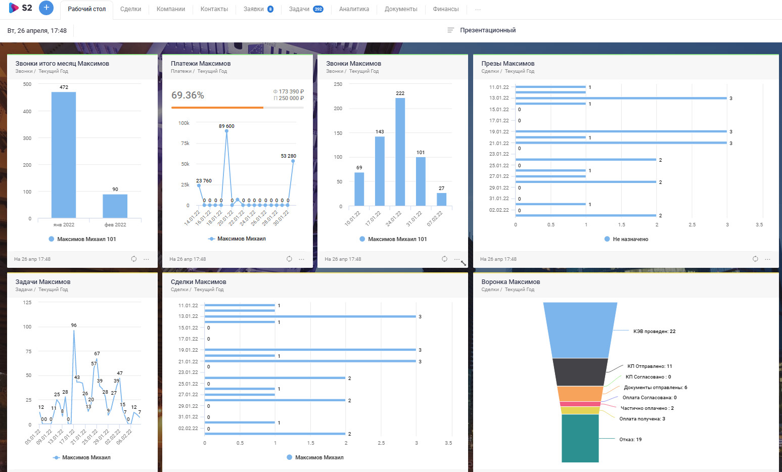782x472 pixels.
Task: Click the resize handle on Звонки Максимов widget
Action: coord(464,263)
